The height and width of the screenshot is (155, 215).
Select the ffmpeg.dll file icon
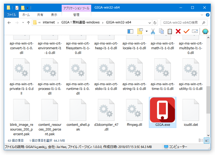coord(134,110)
